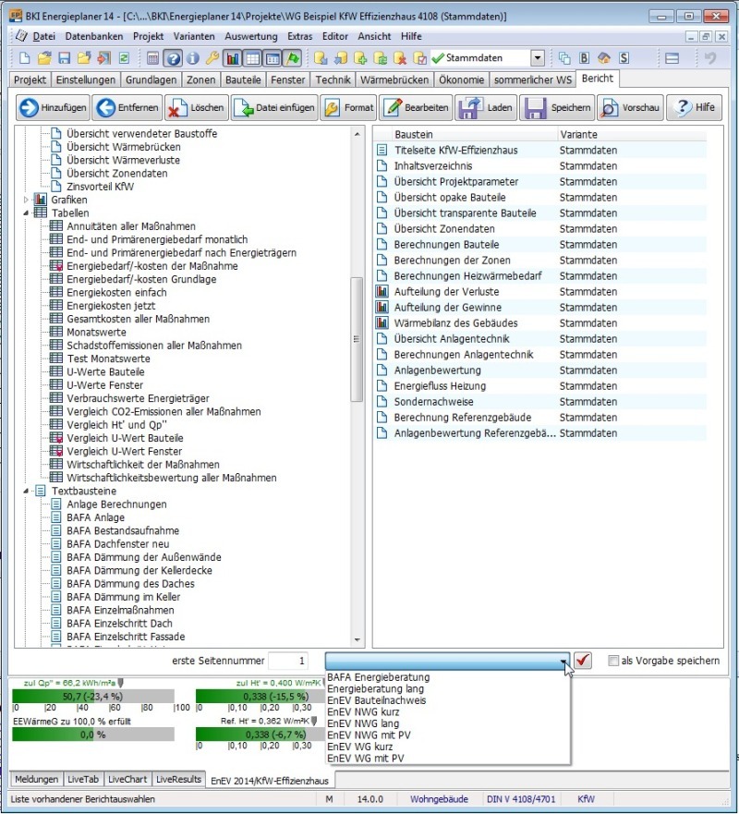This screenshot has height=814, width=739.
Task: Click the undo arrow toolbar icon
Action: pos(710,58)
